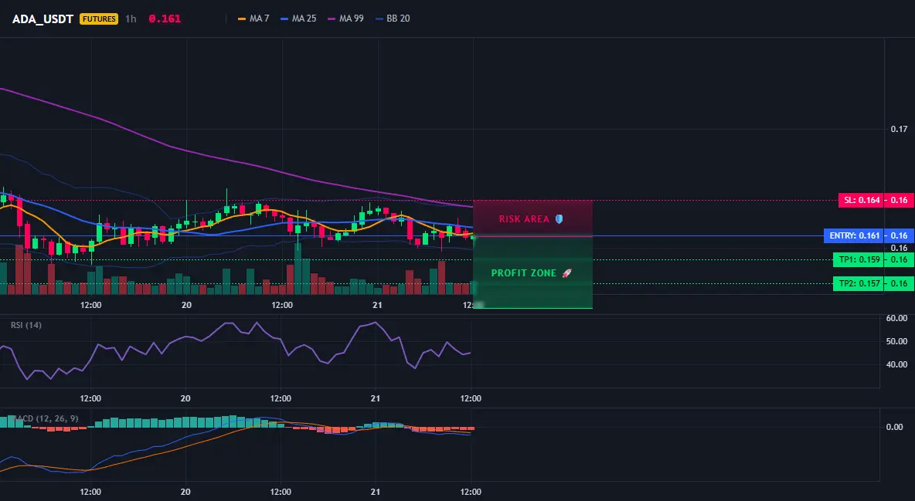Screen dimensions: 915x501
Task: Toggle the MA 99 legend item
Action: pos(346,19)
